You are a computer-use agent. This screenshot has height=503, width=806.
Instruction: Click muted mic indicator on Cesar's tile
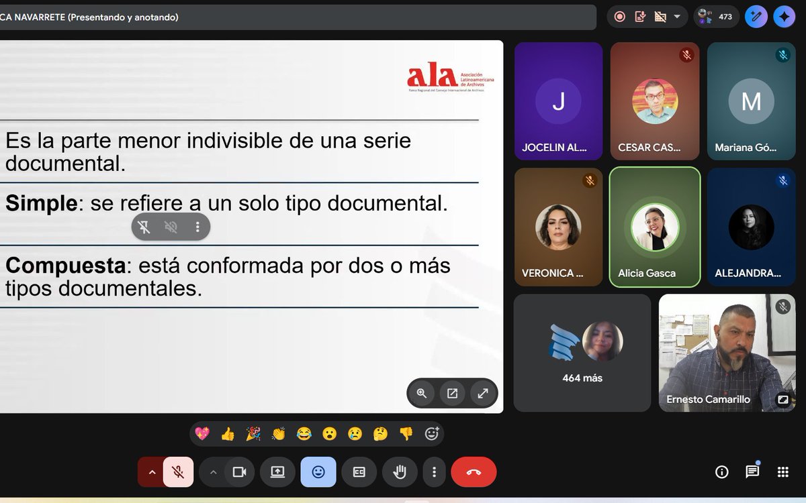pyautogui.click(x=686, y=55)
